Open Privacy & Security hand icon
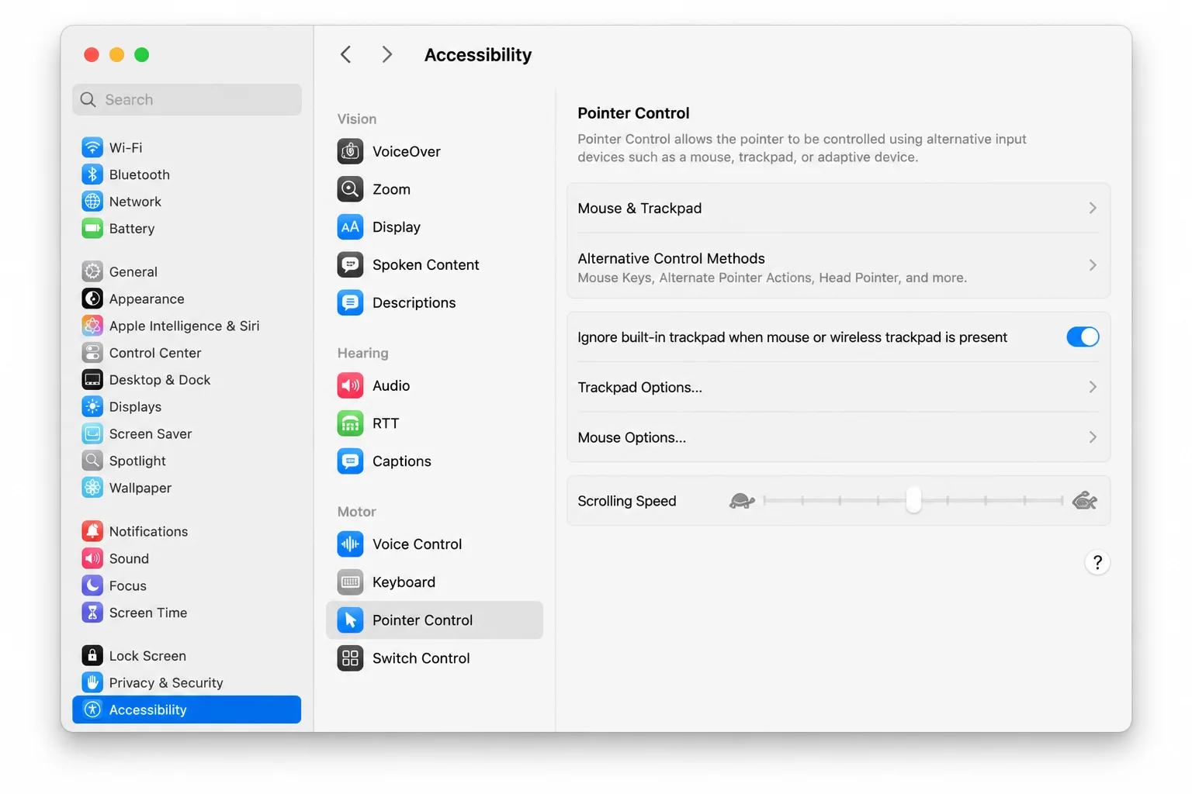This screenshot has width=1192, height=794. coord(92,683)
